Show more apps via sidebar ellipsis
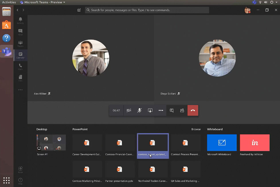Image resolution: width=280 pixels, height=187 pixels. 20,90
